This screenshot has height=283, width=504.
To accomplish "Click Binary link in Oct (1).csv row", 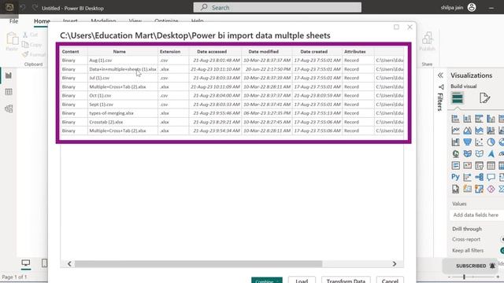I will pos(69,96).
